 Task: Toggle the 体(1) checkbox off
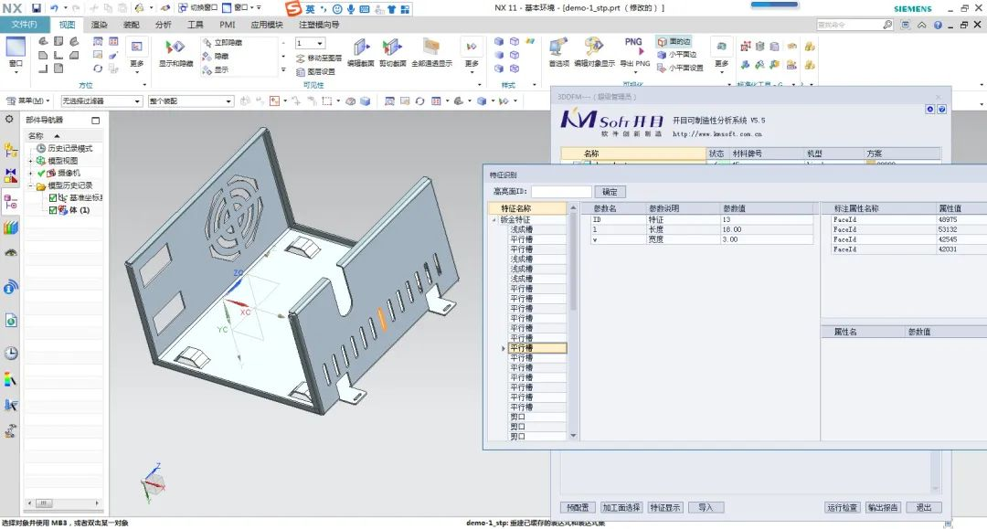[x=52, y=209]
